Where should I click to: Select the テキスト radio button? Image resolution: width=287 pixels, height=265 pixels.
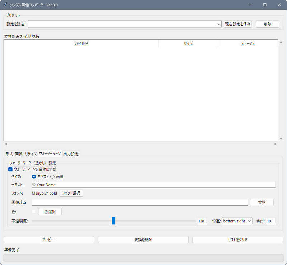(x=34, y=177)
